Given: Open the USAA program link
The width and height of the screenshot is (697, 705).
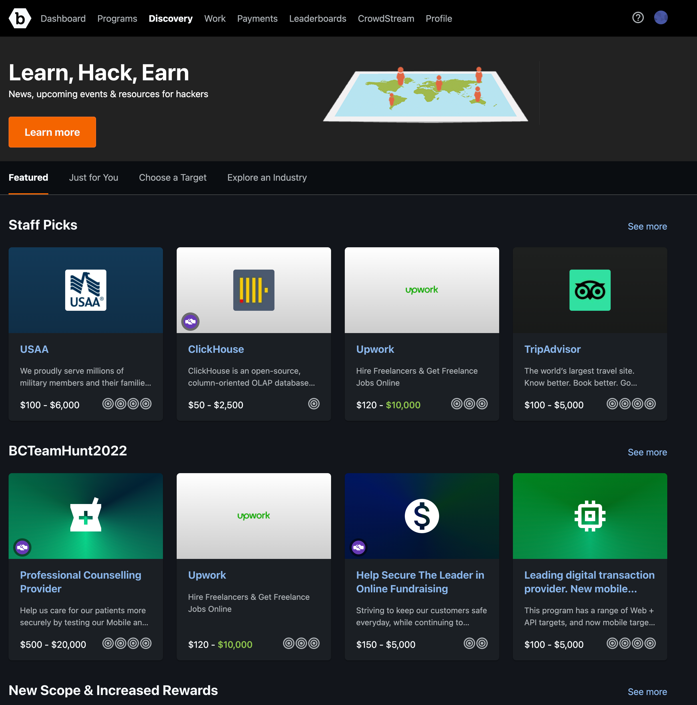Looking at the screenshot, I should pos(34,349).
